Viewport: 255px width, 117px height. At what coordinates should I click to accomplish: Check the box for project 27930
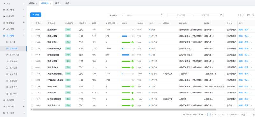(x=33, y=86)
